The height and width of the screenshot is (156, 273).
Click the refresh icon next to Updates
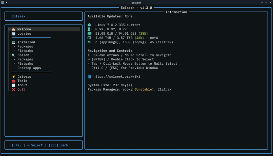[x=13, y=34]
